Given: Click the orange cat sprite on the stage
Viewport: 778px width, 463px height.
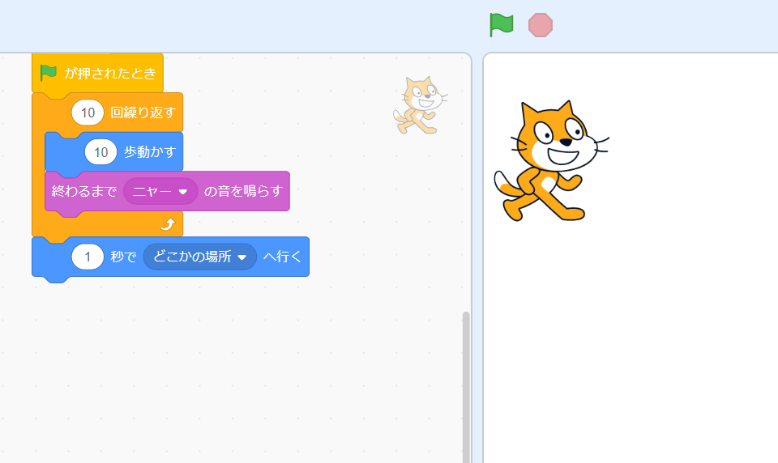Looking at the screenshot, I should point(551,160).
